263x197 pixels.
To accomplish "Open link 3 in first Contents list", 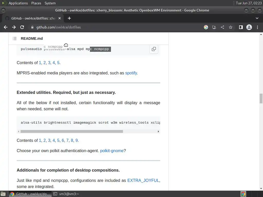I will (x=49, y=63).
